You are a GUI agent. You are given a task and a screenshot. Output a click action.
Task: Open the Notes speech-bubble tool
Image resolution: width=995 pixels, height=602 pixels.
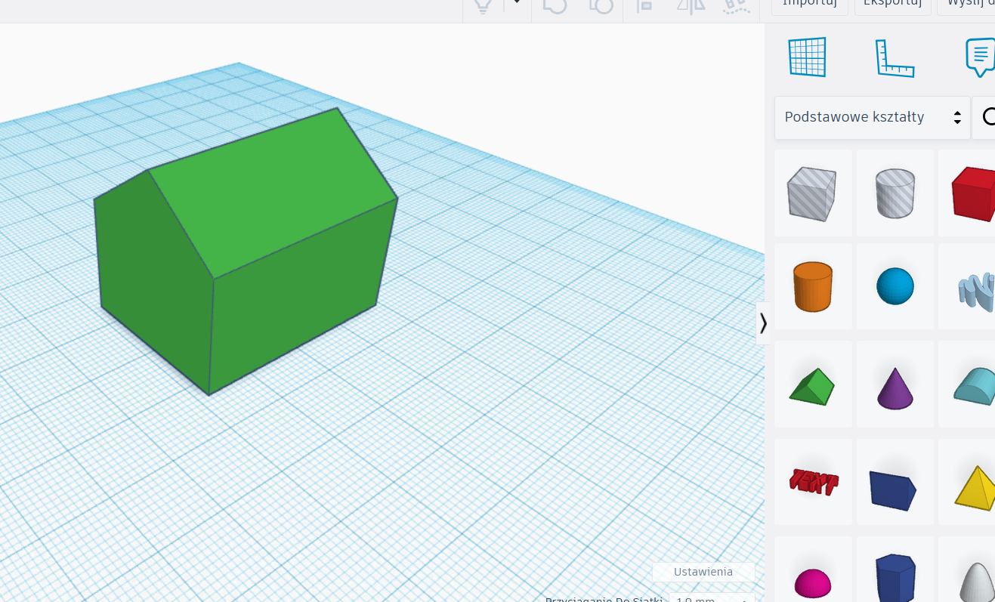(980, 57)
